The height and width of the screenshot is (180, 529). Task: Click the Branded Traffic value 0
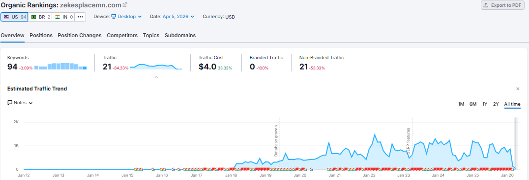[x=252, y=67]
